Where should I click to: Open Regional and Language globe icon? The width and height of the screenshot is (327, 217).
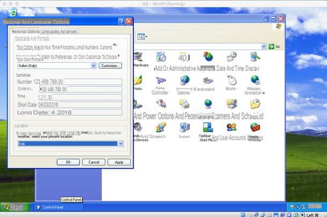208,104
